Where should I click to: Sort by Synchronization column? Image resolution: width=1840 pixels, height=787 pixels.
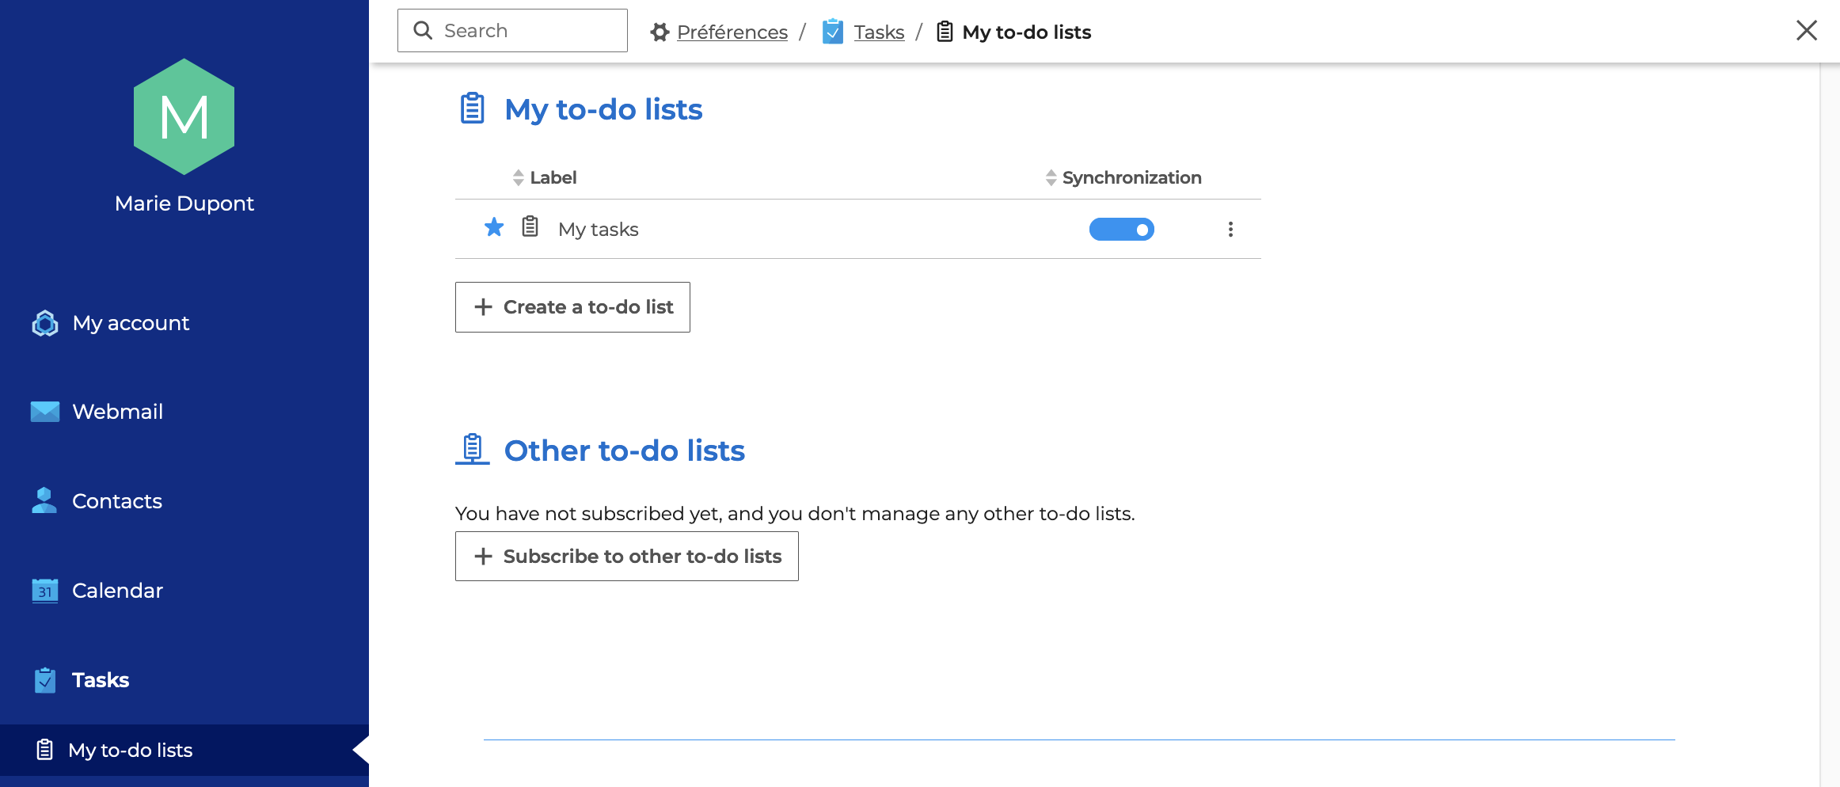pyautogui.click(x=1131, y=178)
